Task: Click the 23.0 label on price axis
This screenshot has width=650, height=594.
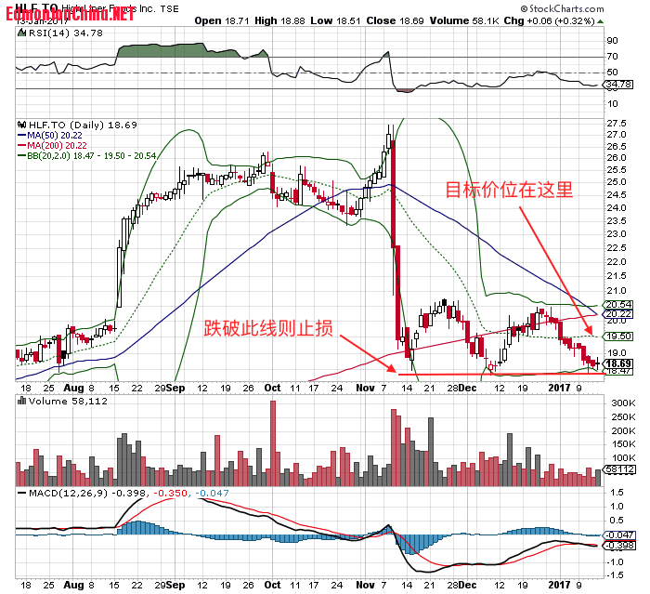Action: pos(617,234)
